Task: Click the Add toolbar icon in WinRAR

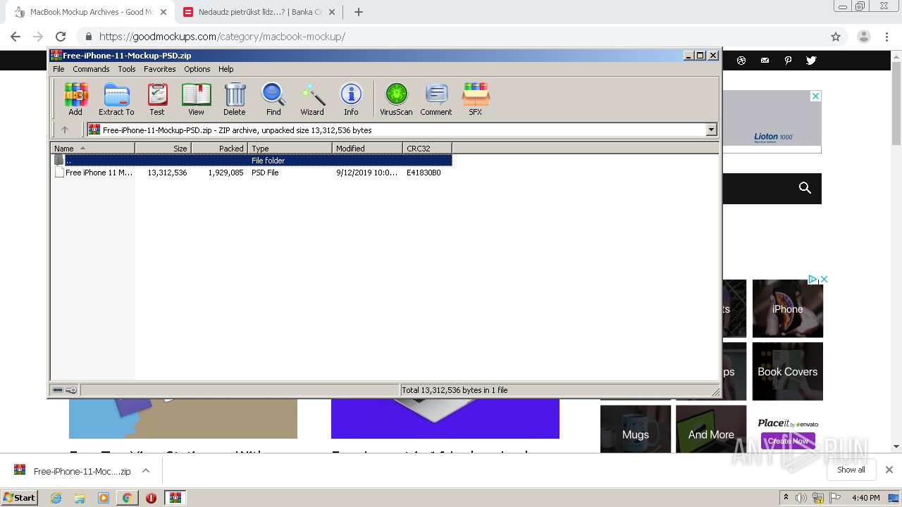Action: click(x=75, y=99)
